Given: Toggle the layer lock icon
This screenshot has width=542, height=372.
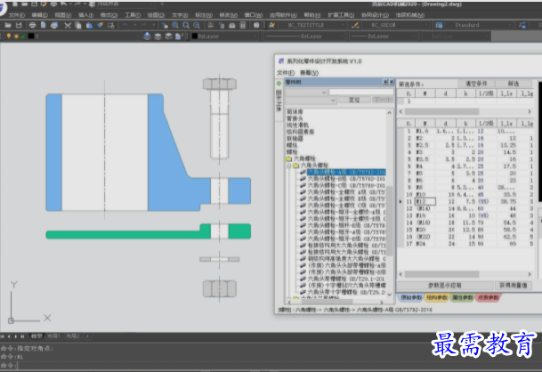Looking at the screenshot, I should 23,36.
